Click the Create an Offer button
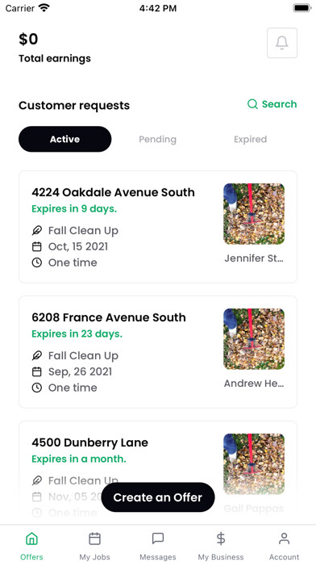Screen dimensions: 316x562 tap(158, 497)
